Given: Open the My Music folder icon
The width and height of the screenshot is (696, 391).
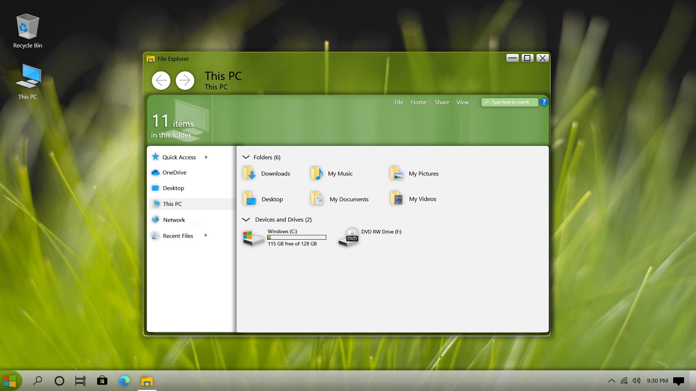Looking at the screenshot, I should pyautogui.click(x=317, y=173).
